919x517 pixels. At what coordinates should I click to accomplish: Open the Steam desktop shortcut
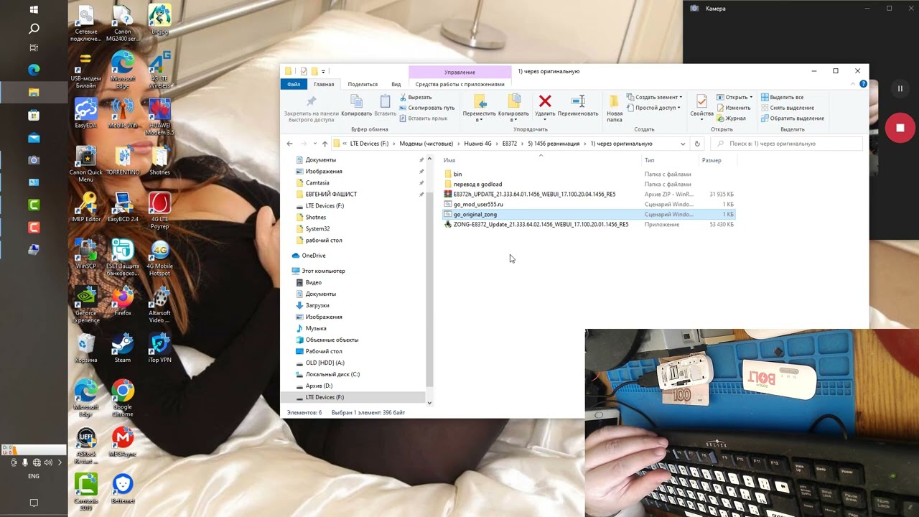point(123,348)
